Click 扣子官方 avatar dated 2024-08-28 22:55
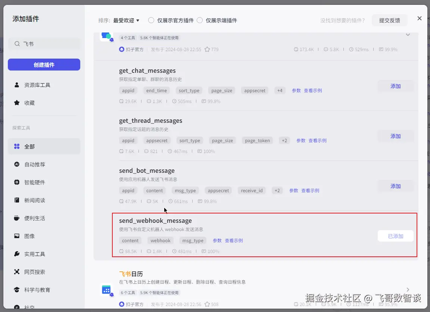 [122, 49]
